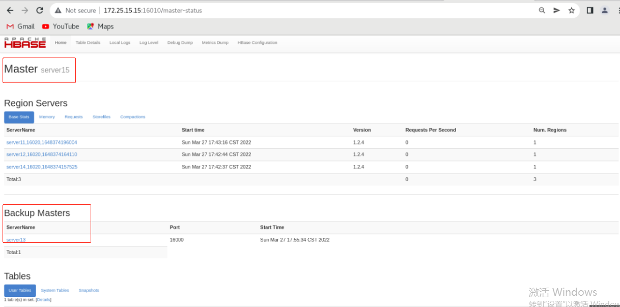
Task: Click the Total:3 row label
Action: [14, 179]
